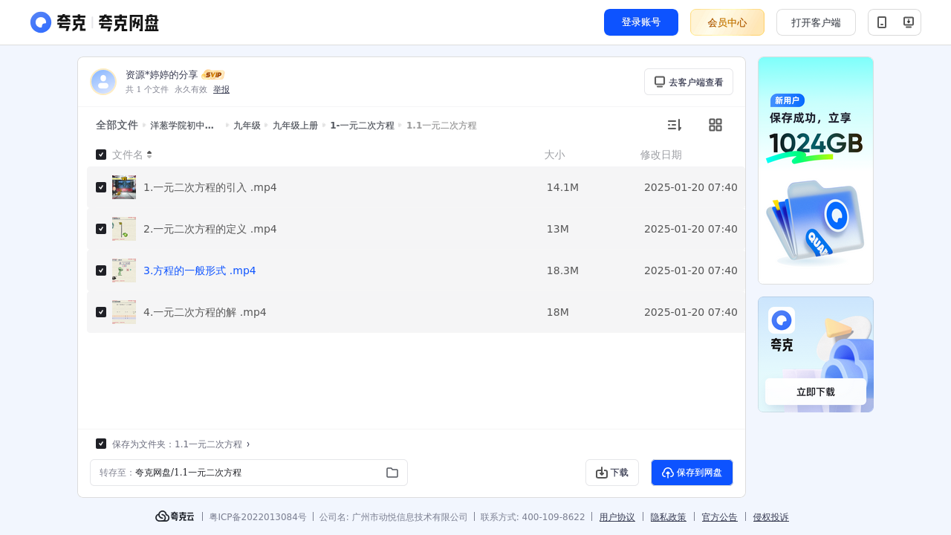Click 粤ICP备2022013084号 footer text
Screen dimensions: 951x535
coord(258,517)
